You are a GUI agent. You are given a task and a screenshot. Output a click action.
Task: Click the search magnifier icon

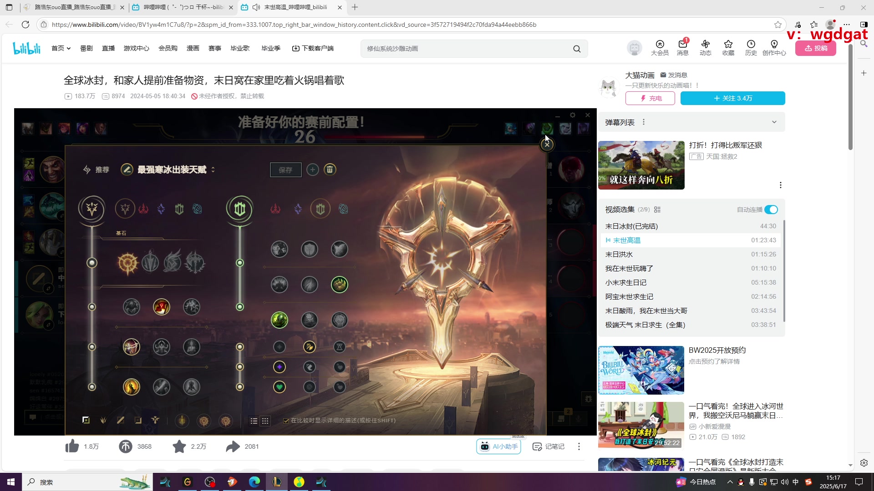point(577,49)
